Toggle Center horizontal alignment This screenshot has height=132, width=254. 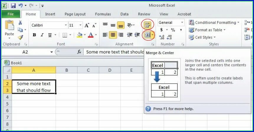coord(113,35)
